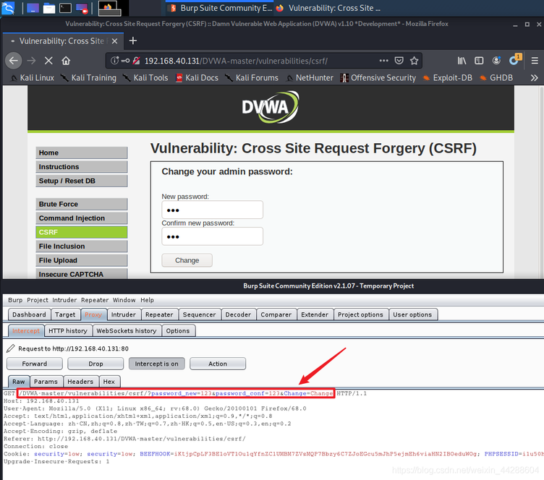544x480 pixels.
Task: Click the Pocket save icon
Action: [x=399, y=61]
